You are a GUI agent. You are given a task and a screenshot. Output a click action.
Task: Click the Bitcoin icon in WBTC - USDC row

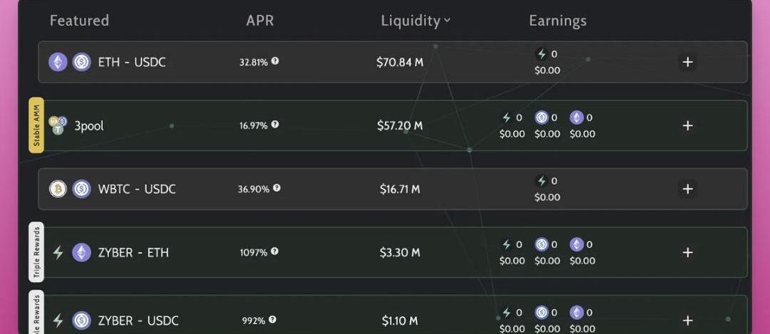(x=58, y=189)
